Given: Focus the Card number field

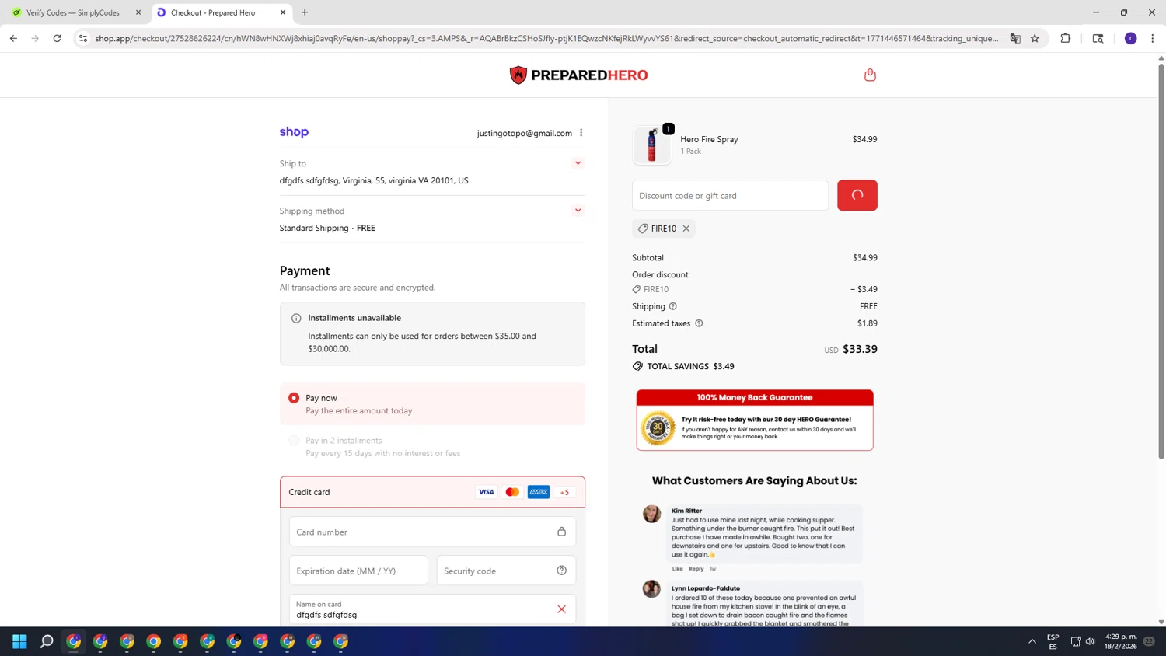Looking at the screenshot, I should (x=432, y=532).
